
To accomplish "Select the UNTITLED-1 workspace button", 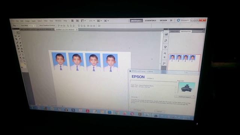I will coord(136,21).
